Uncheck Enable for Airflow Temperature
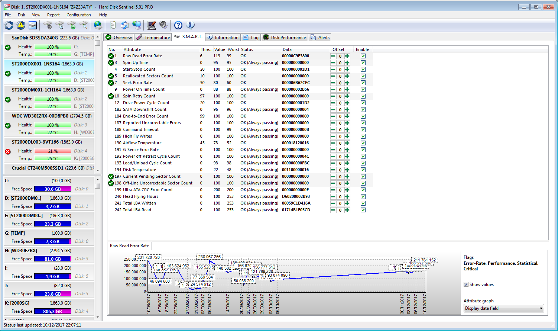 pyautogui.click(x=363, y=143)
